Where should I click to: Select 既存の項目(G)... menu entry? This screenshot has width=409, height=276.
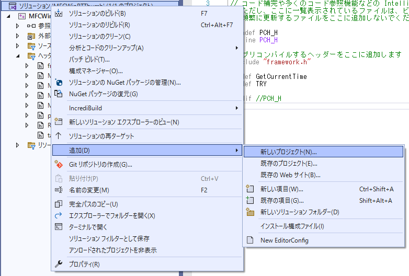(323, 200)
